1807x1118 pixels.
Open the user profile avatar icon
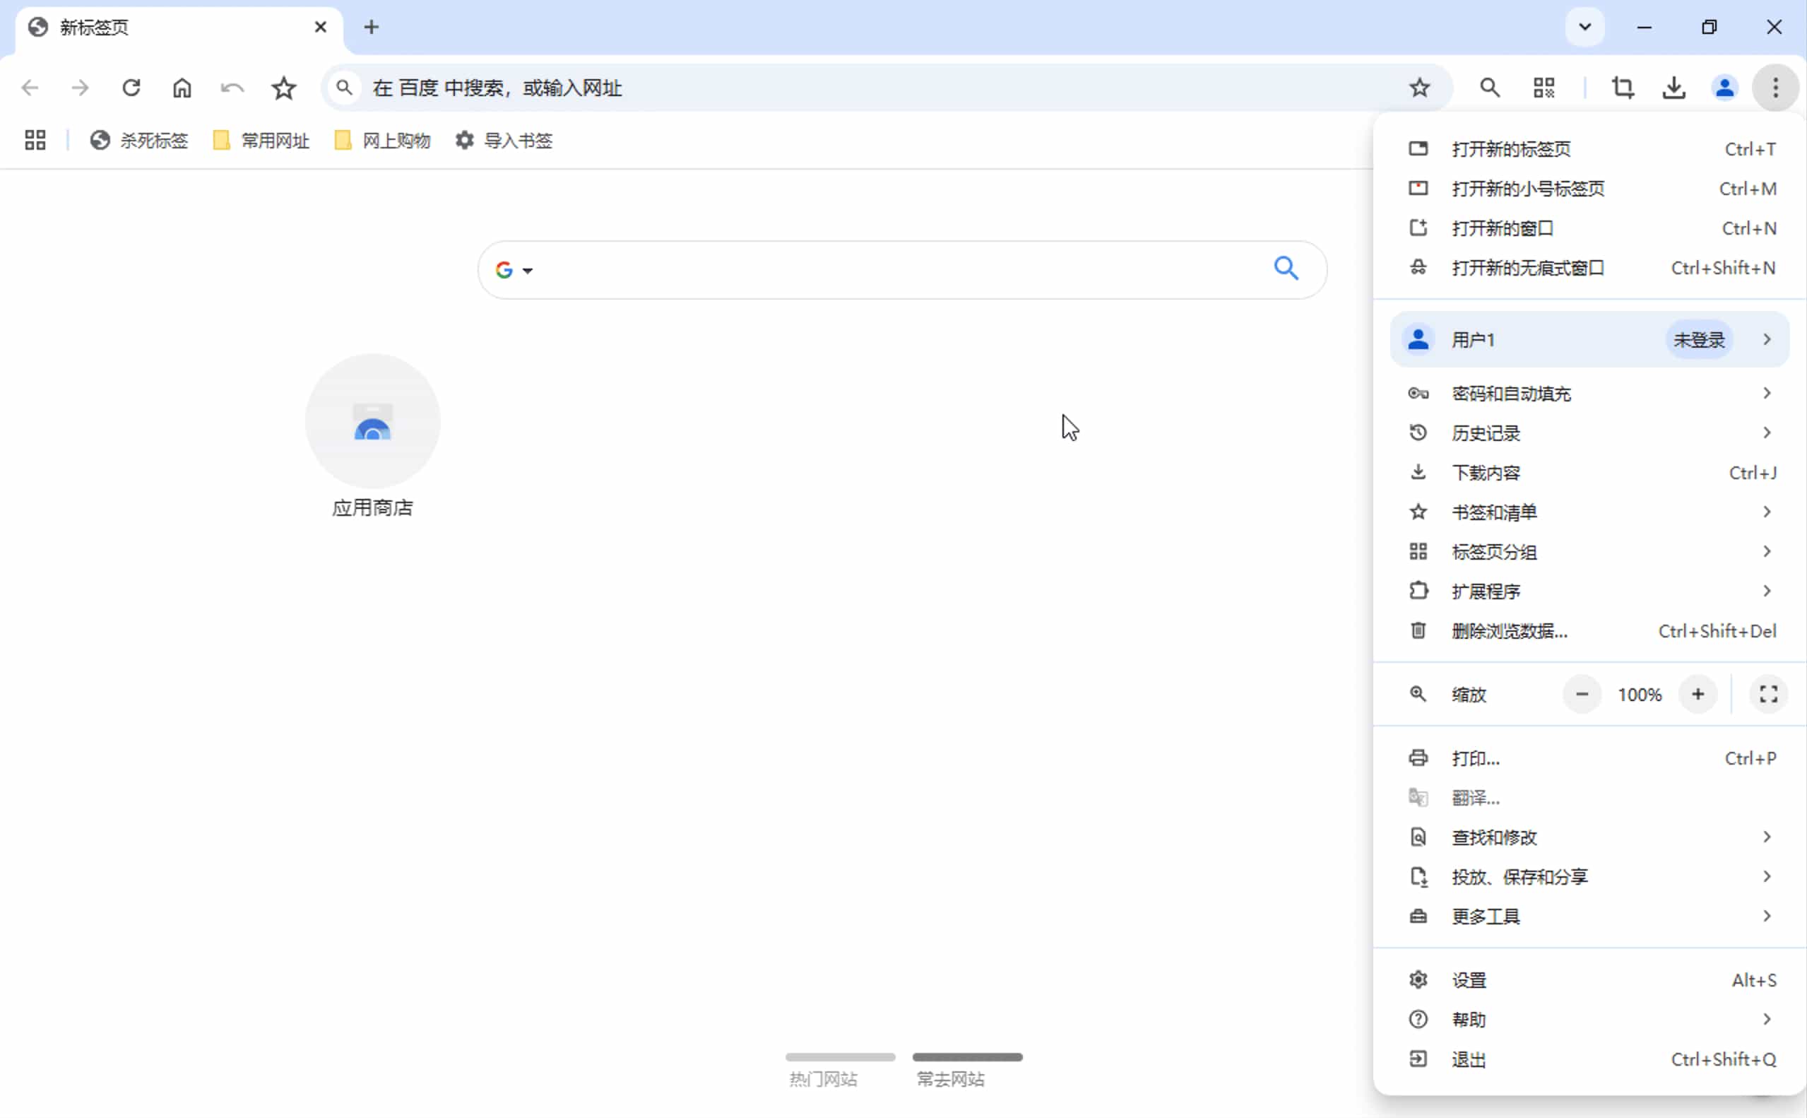1724,87
